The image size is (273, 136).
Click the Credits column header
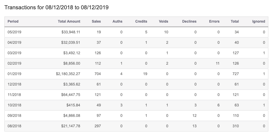click(141, 21)
